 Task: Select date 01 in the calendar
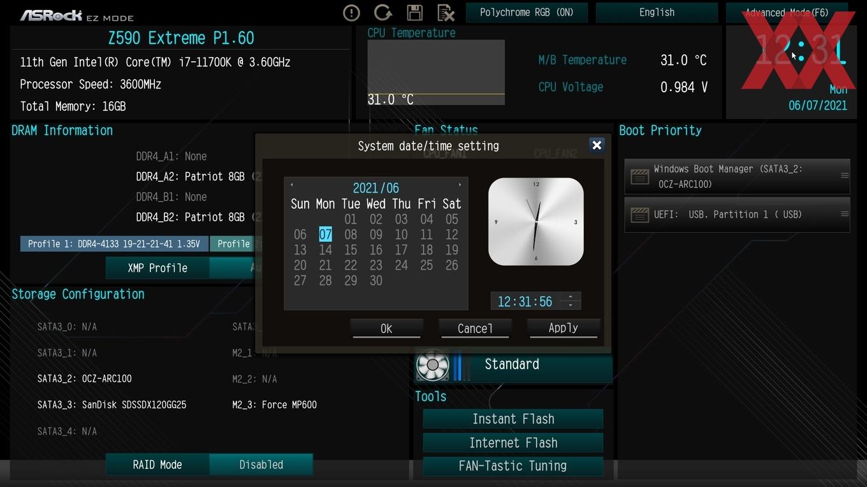(351, 219)
